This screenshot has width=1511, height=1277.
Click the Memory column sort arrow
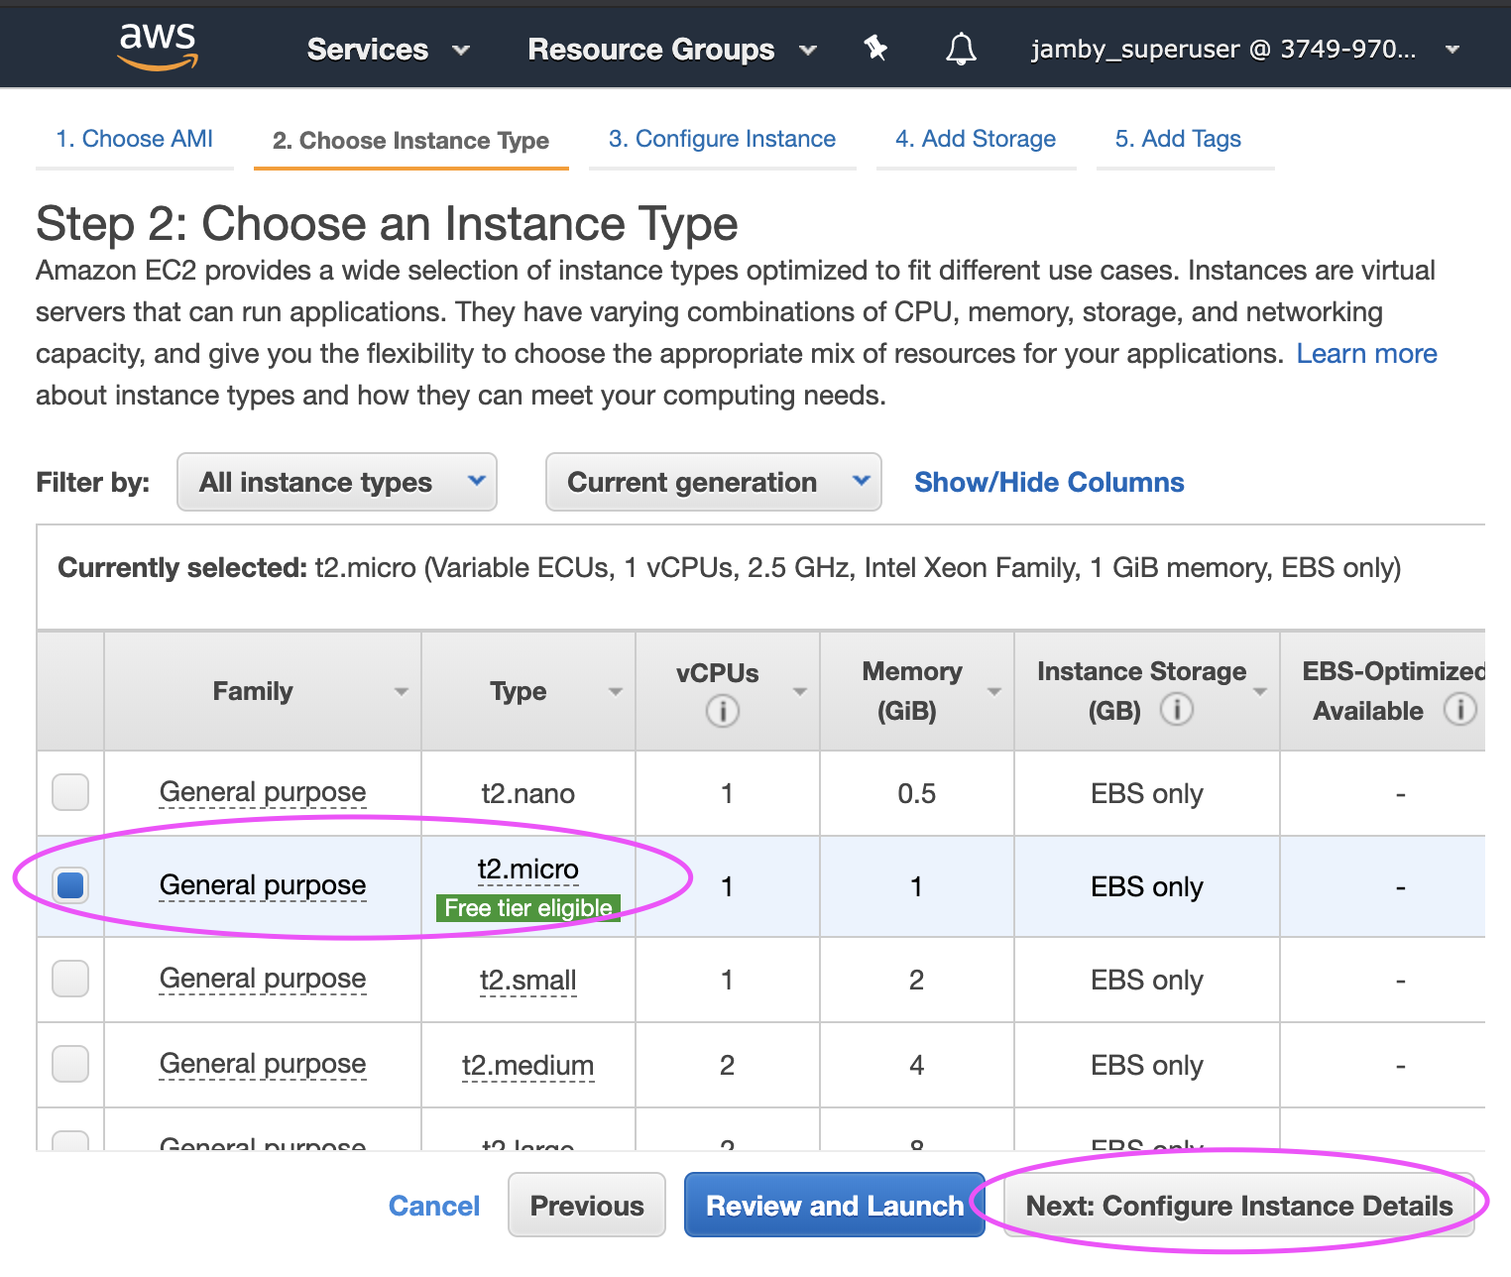[994, 692]
